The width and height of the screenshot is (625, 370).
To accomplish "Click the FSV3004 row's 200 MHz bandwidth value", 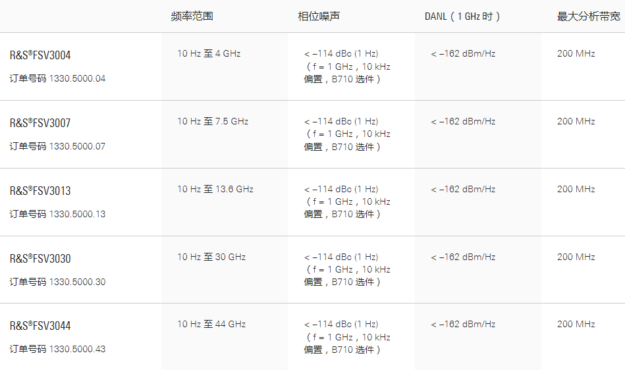I will [x=576, y=53].
